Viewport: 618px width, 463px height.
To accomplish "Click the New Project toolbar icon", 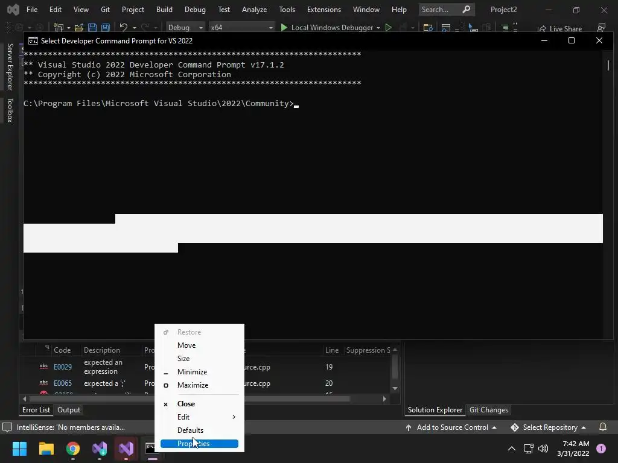I will click(59, 28).
